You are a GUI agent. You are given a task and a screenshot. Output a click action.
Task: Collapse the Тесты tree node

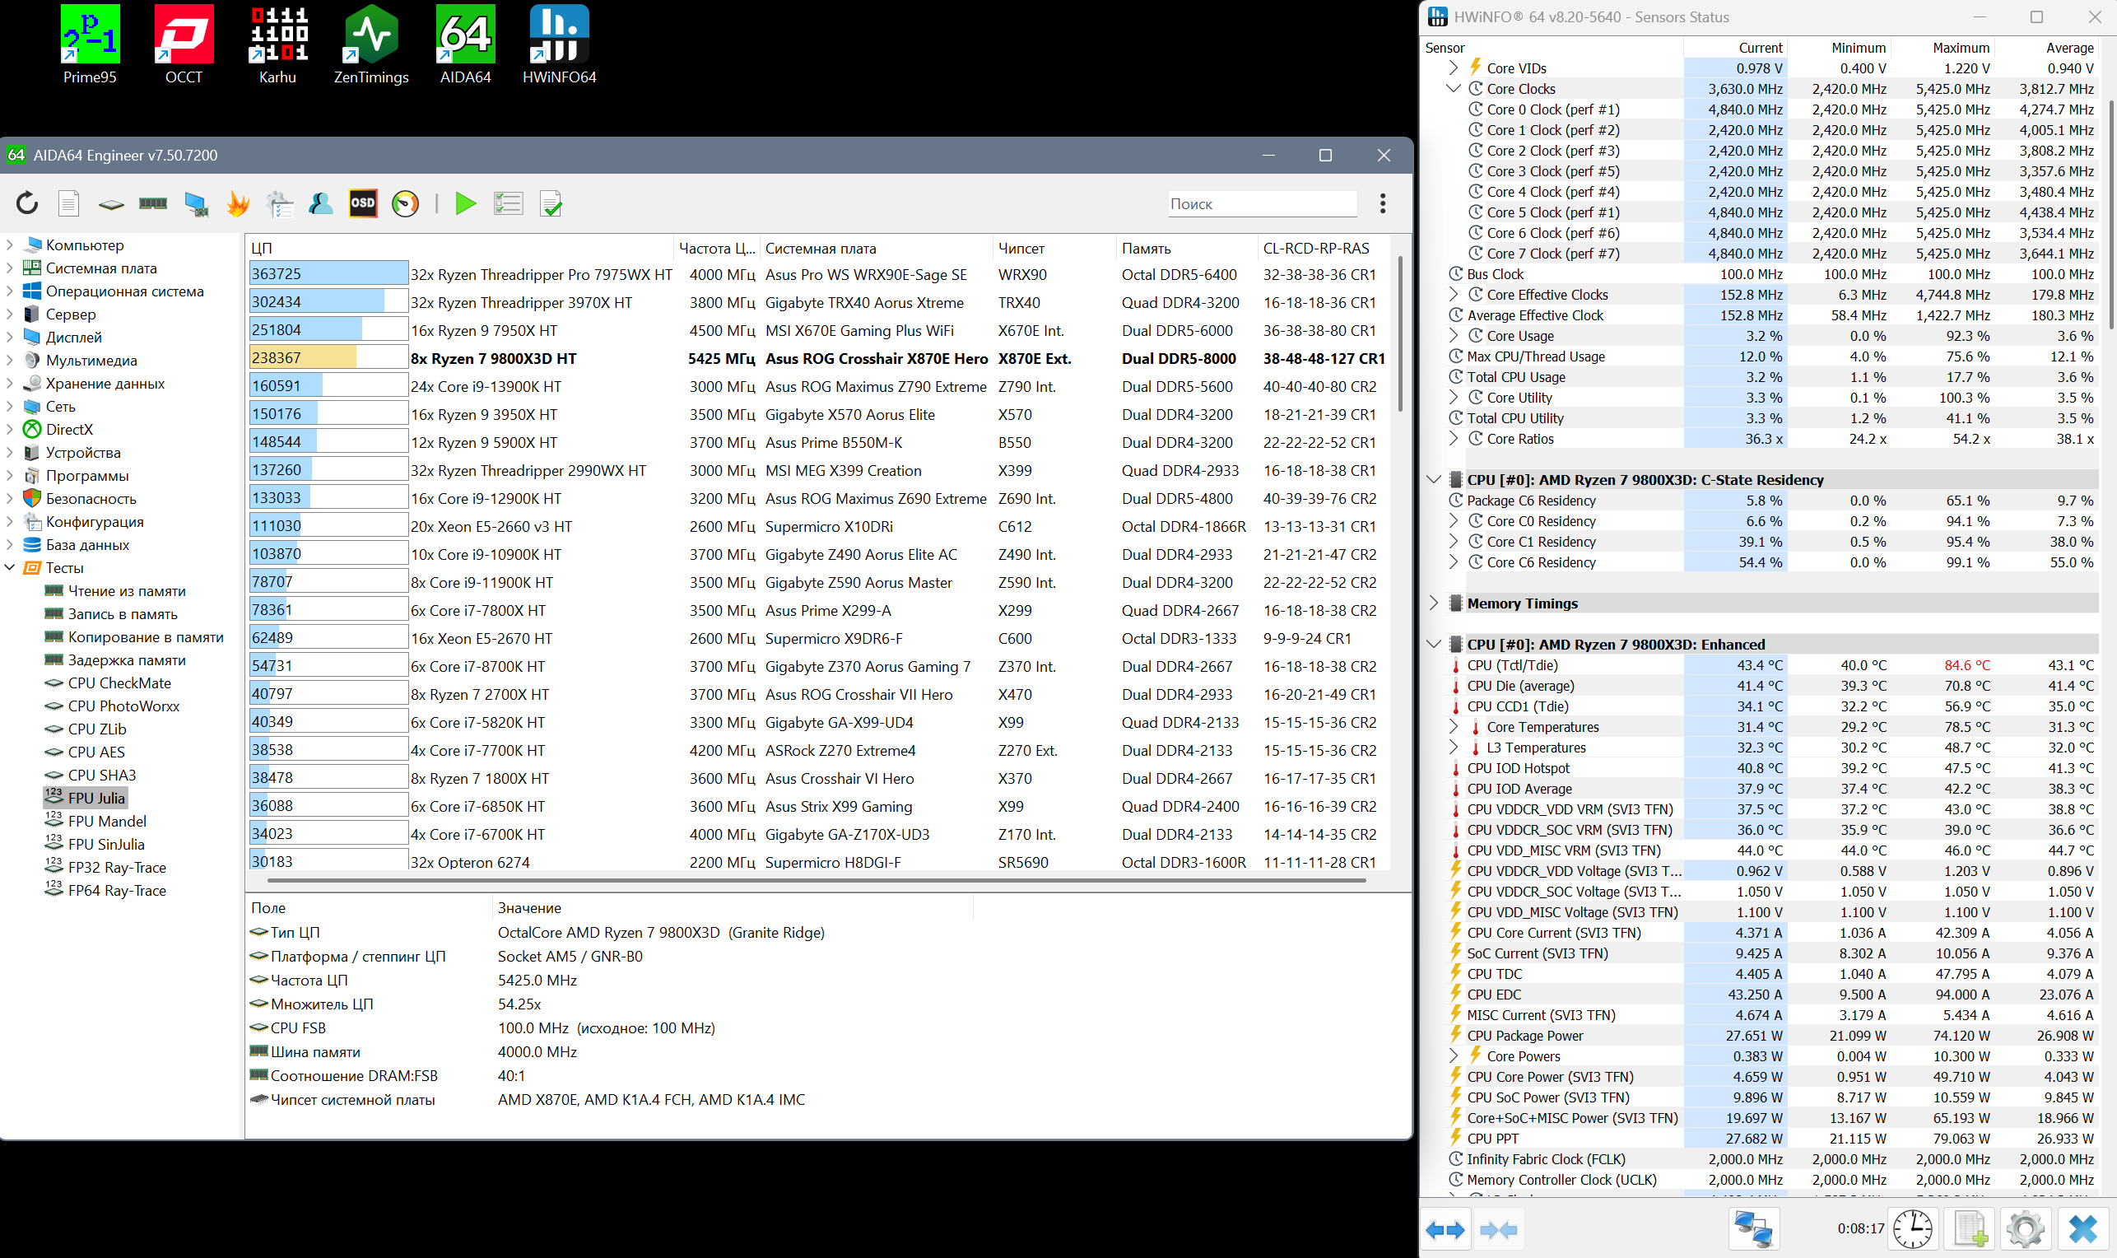[10, 568]
